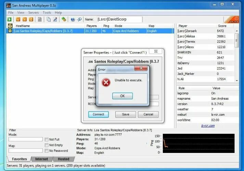Viewport: 244px width, 171px height.
Task: Click the lagcomp rule row
Action: pos(208,93)
